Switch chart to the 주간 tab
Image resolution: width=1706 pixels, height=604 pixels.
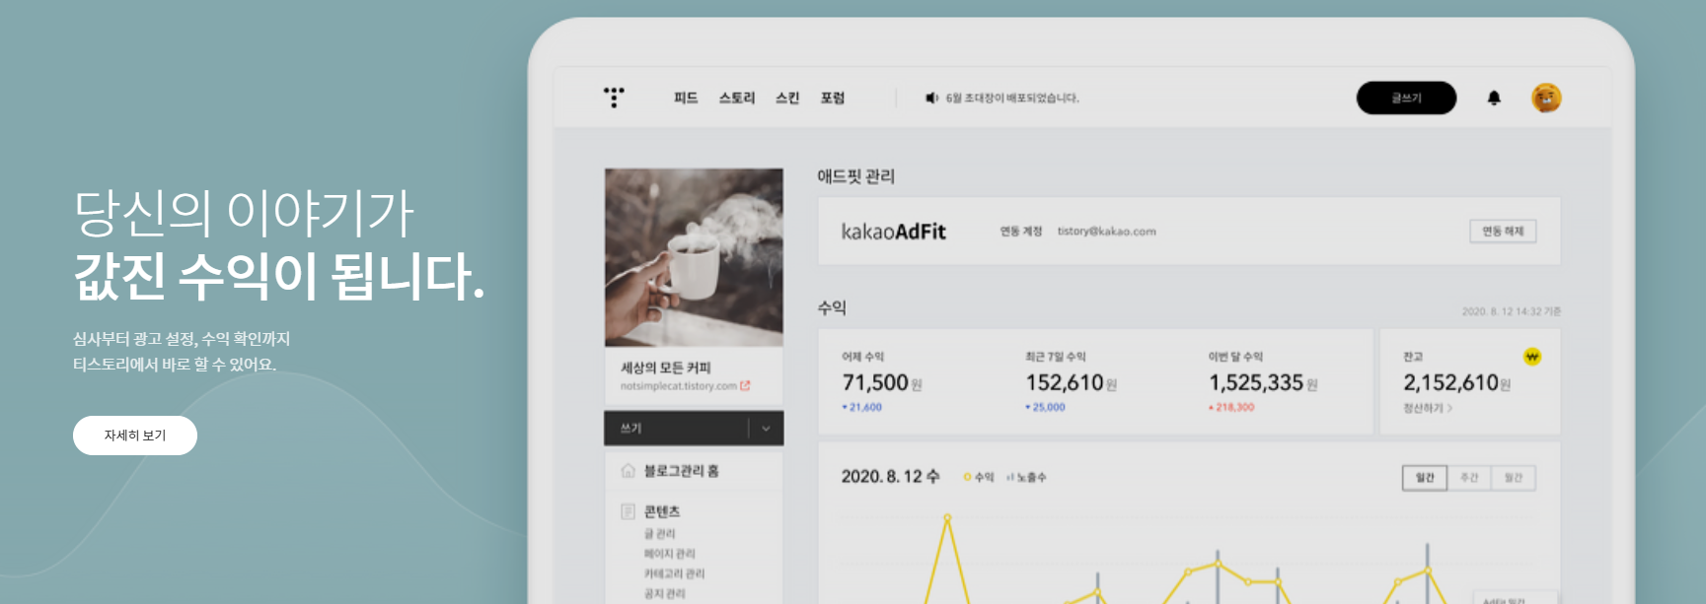(1469, 478)
